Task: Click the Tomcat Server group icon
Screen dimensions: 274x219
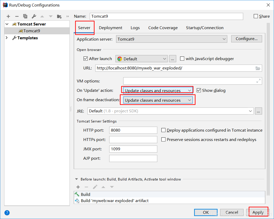Action: (14, 24)
